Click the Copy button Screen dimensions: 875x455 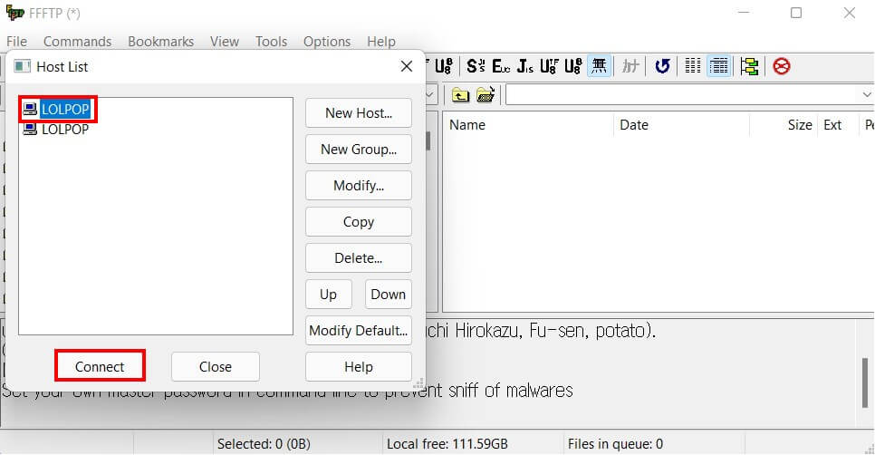click(359, 222)
